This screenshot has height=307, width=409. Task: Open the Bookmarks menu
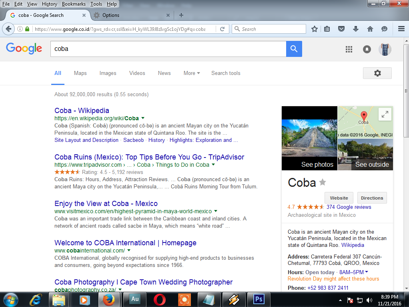74,4
